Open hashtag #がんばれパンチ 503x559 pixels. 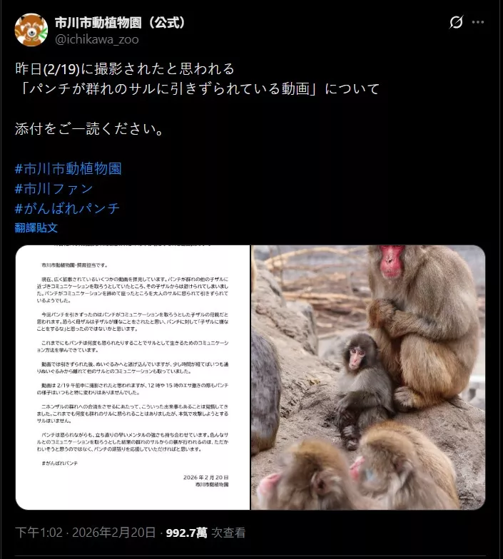coord(67,208)
